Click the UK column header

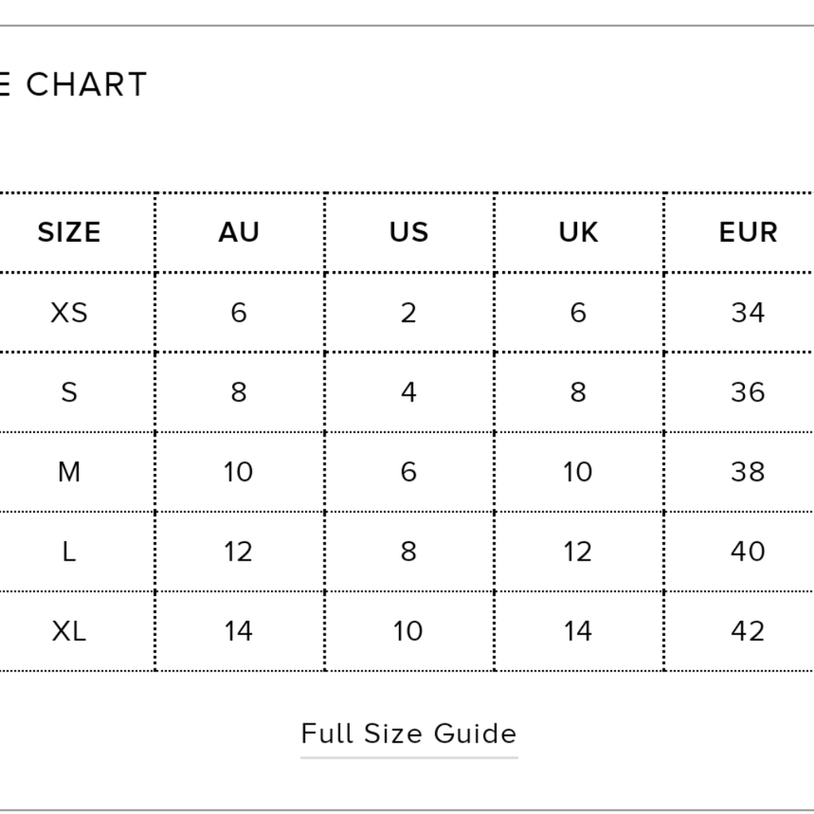coord(578,233)
